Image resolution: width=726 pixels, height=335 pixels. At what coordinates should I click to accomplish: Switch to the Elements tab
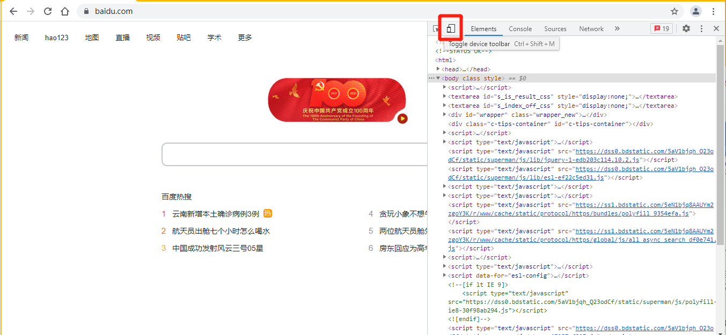coord(483,29)
